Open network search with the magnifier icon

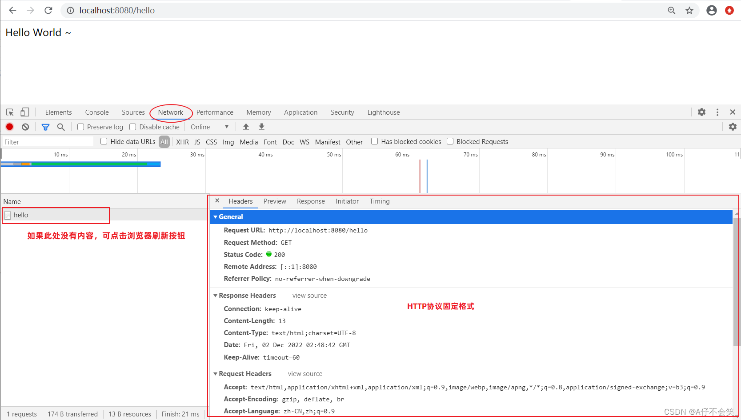(x=61, y=127)
